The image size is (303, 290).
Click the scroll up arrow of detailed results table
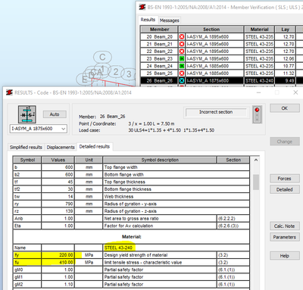coord(256,160)
